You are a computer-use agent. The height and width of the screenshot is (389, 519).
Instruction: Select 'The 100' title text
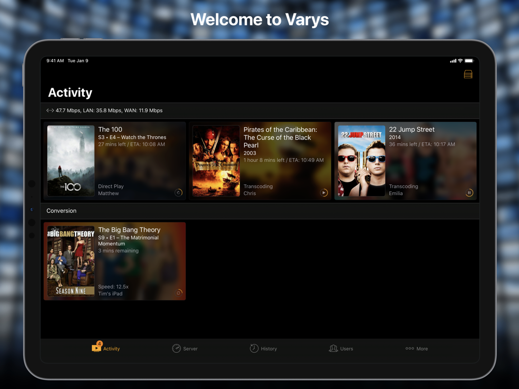[110, 129]
